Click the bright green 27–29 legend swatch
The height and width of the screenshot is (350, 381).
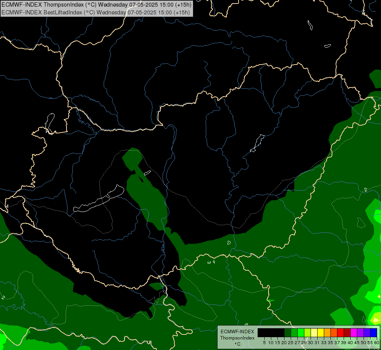pyautogui.click(x=301, y=332)
